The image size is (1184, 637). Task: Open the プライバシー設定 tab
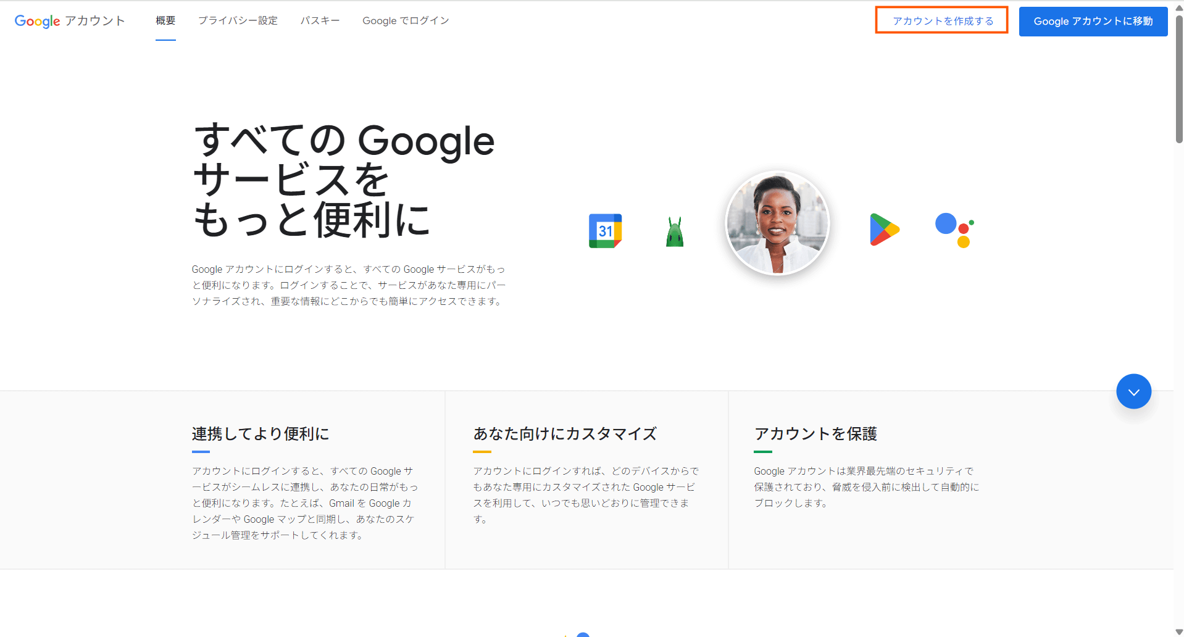click(x=238, y=21)
